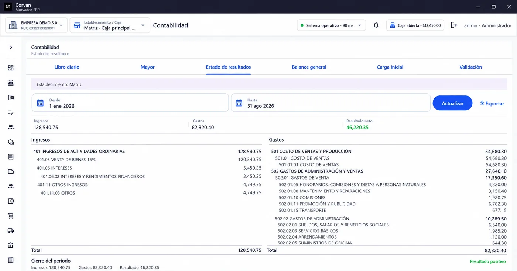Click the logout arrow icon next to admin
The image size is (517, 271).
point(454,25)
